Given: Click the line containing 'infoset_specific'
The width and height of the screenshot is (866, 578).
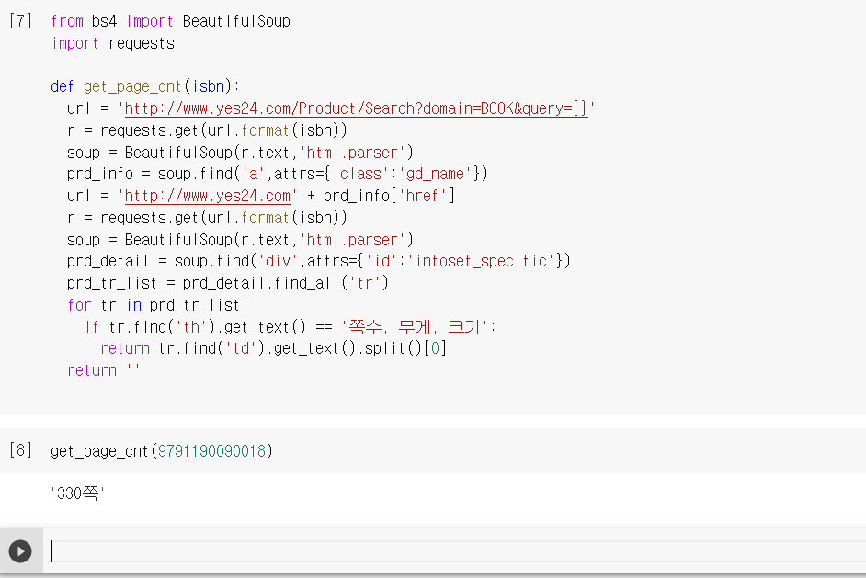Looking at the screenshot, I should [x=319, y=261].
